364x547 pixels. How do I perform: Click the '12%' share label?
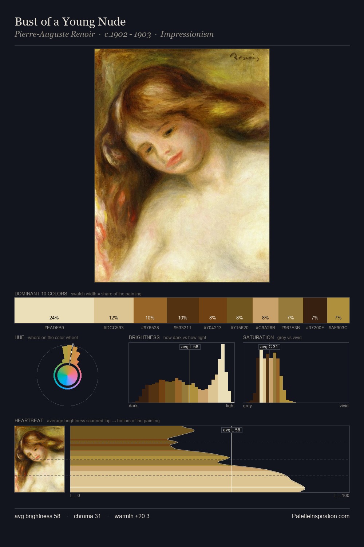tap(114, 318)
